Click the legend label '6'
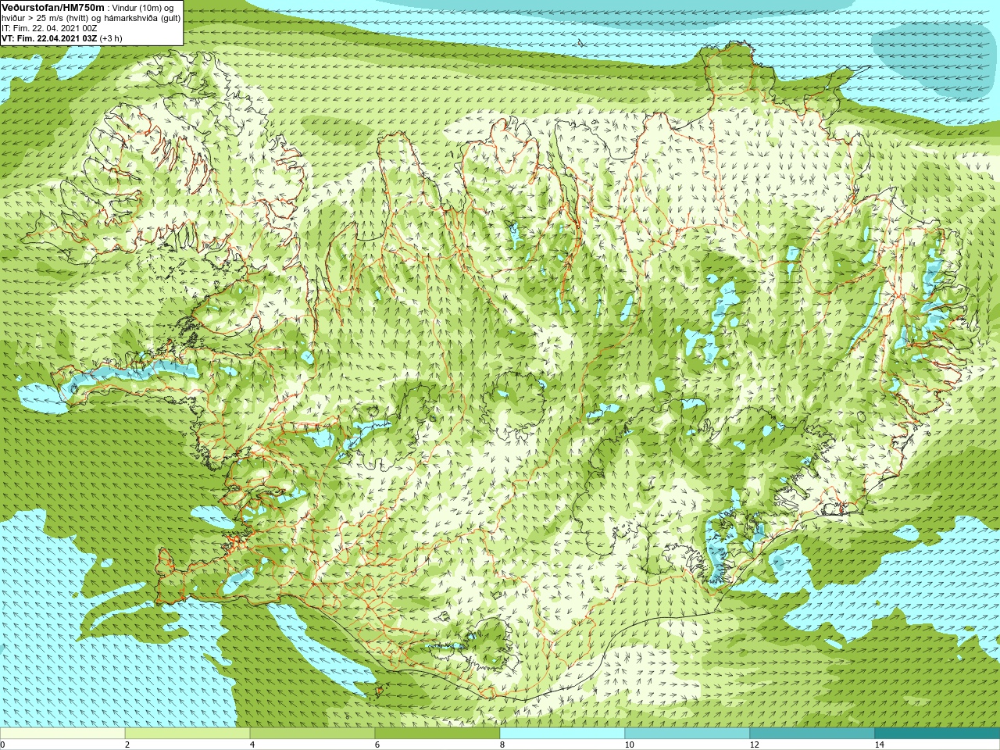 [x=377, y=745]
